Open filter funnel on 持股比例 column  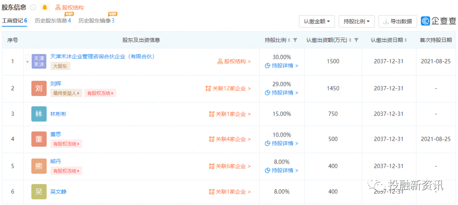point(295,40)
